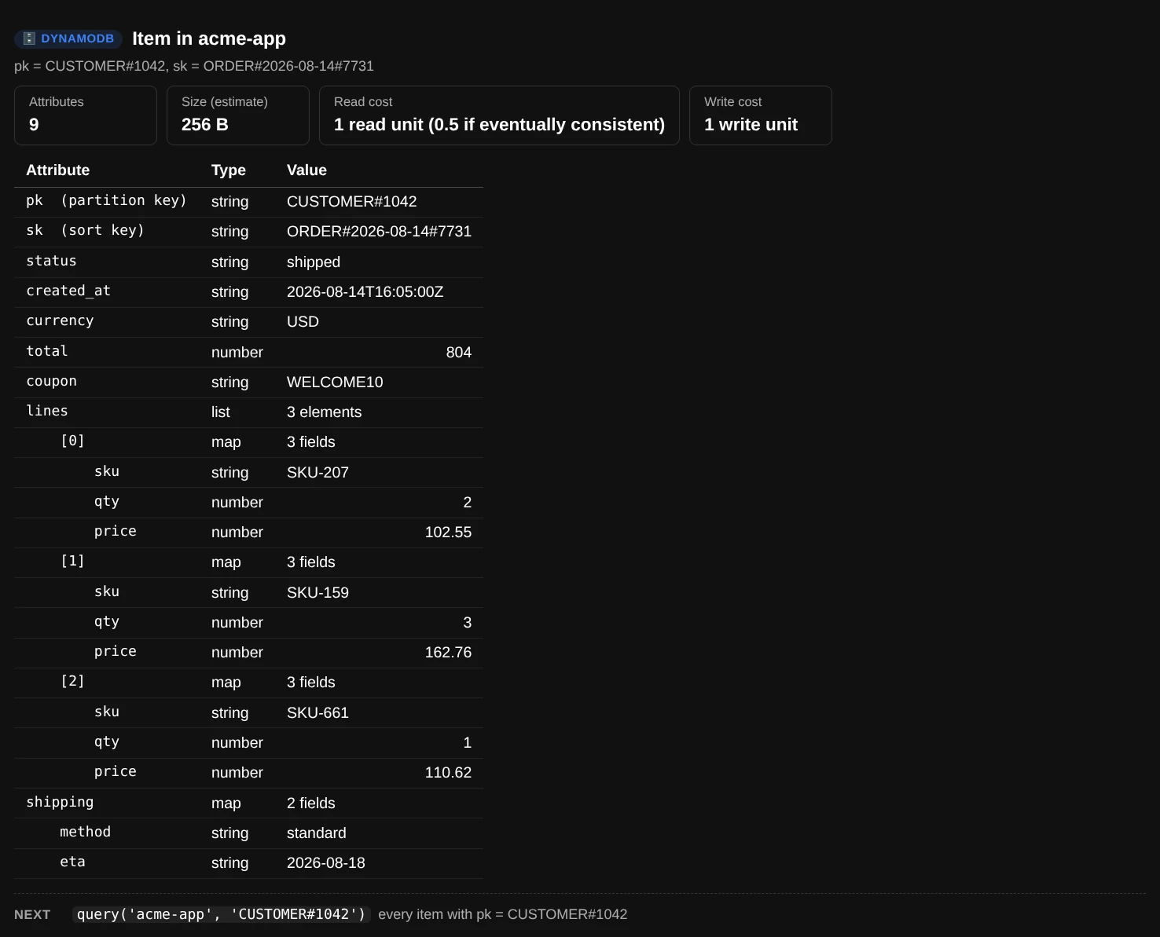
Task: Select the pk (partition key) attribute
Action: [106, 201]
